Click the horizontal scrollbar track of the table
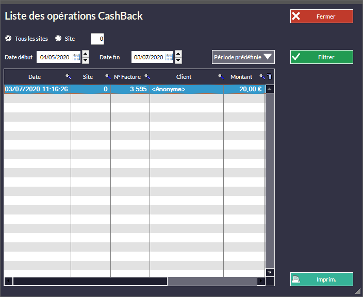 tap(211, 282)
